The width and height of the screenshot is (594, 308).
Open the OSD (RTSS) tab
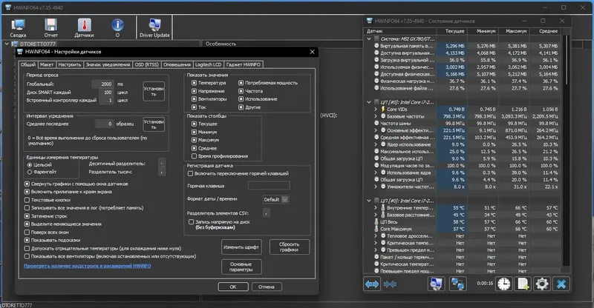[146, 64]
